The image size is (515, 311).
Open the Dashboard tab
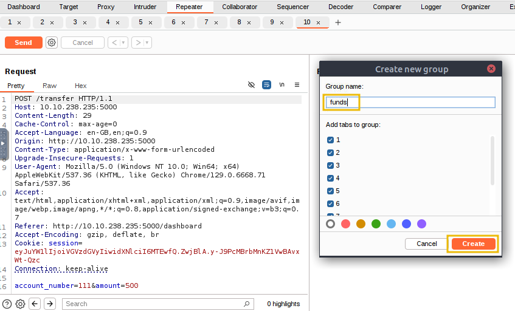(x=24, y=7)
